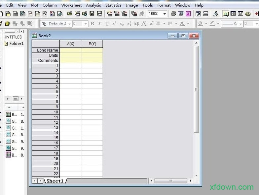Viewport: 259px width, 195px height.
Task: Click the fill color paint bucket
Action: coord(200,24)
